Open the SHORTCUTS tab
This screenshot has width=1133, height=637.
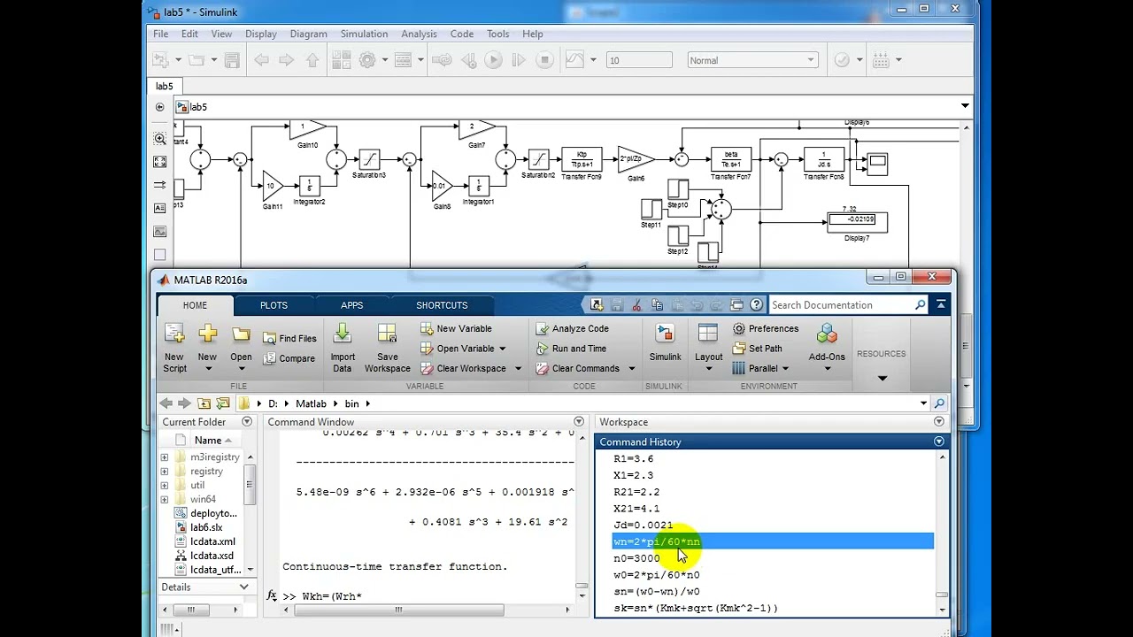click(x=442, y=305)
